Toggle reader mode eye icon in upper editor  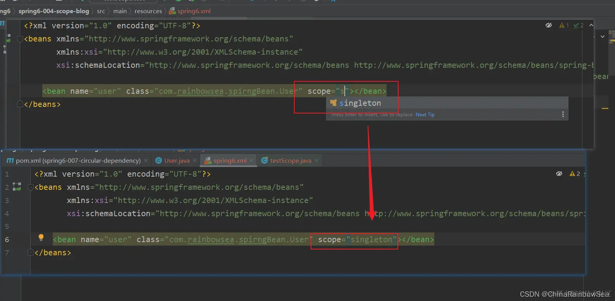[549, 25]
